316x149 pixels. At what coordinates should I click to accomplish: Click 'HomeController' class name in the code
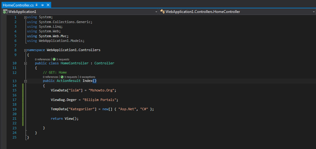click(x=75, y=63)
